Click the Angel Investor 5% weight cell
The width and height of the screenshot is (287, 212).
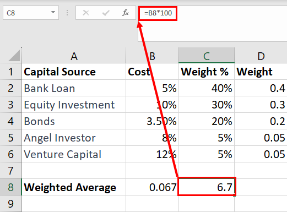coord(207,138)
